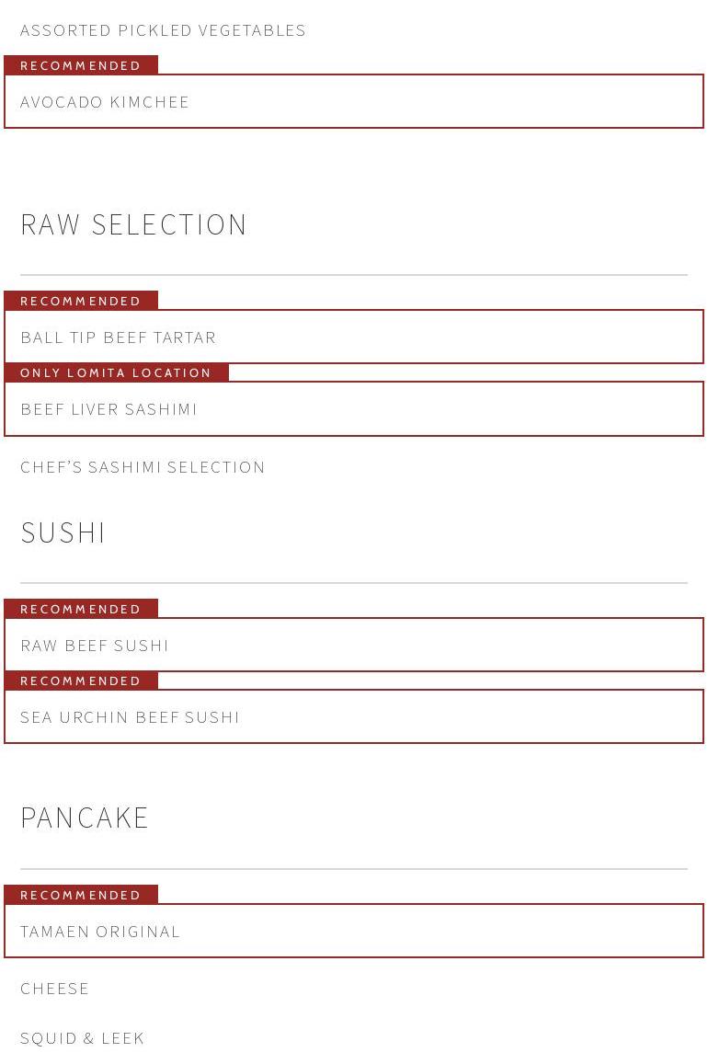The height and width of the screenshot is (1064, 708).
Task: Click the Pancake section heading
Action: (x=85, y=818)
